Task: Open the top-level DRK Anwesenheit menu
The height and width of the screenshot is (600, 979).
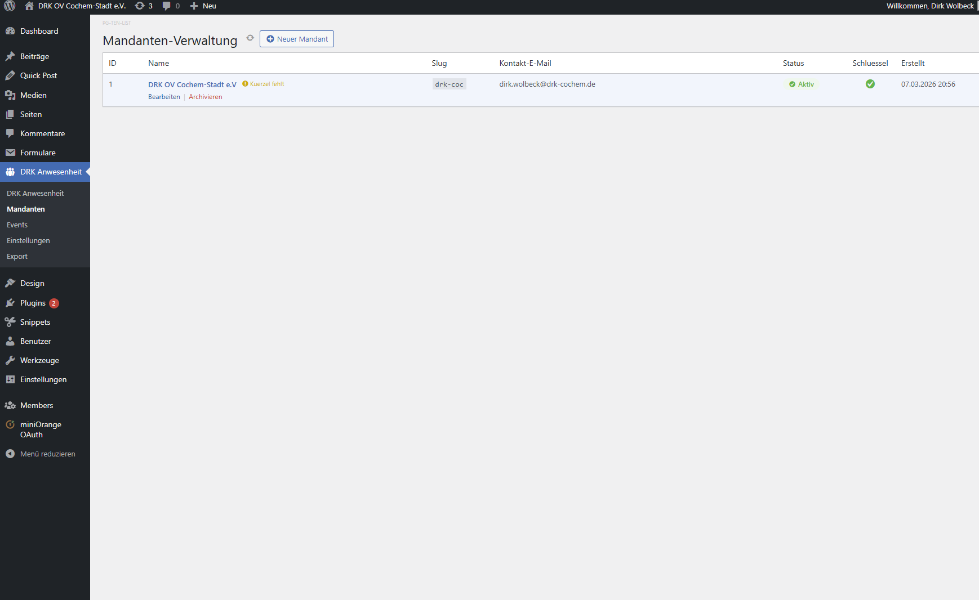Action: coord(45,172)
